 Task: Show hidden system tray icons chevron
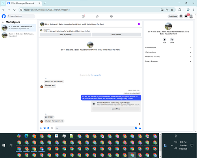172,145
